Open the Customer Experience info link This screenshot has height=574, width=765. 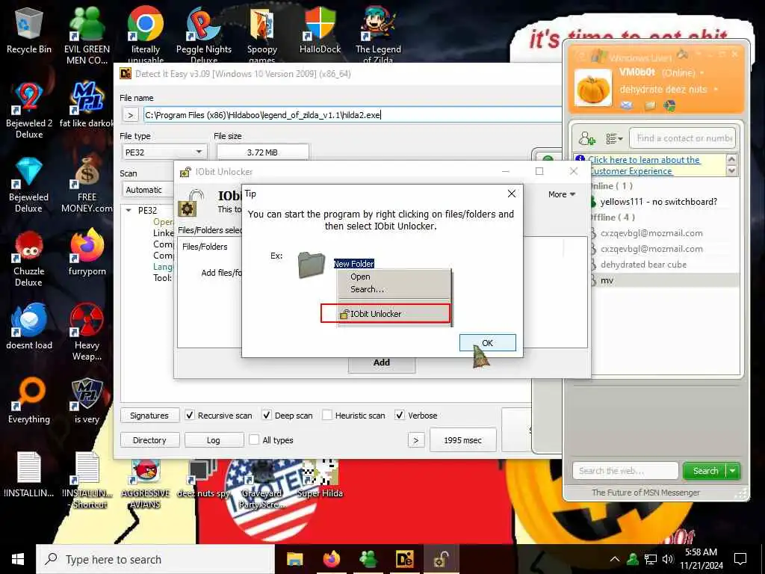coord(644,165)
